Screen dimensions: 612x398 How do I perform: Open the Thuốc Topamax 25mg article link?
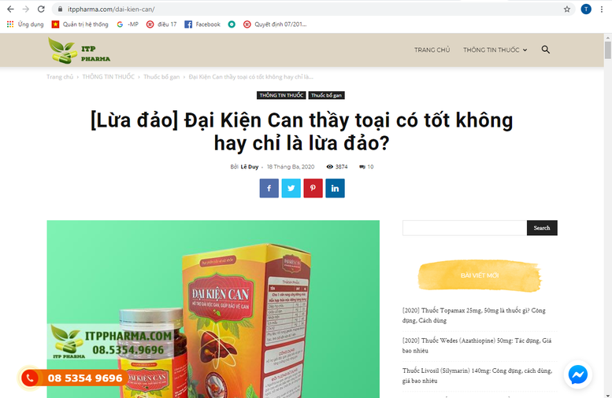coord(474,315)
